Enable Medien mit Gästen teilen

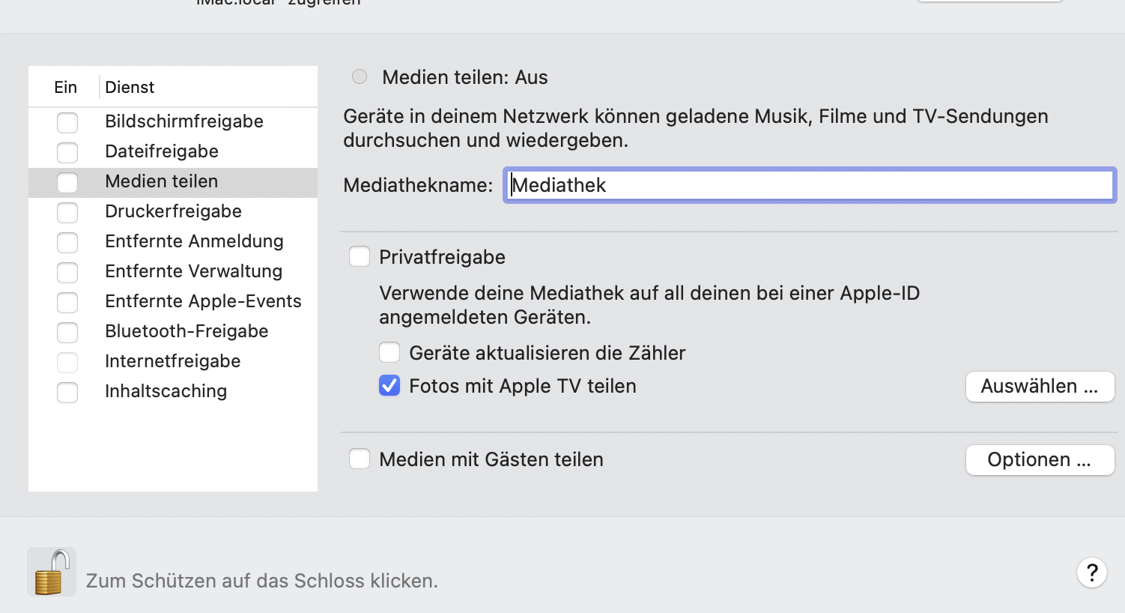[x=360, y=459]
